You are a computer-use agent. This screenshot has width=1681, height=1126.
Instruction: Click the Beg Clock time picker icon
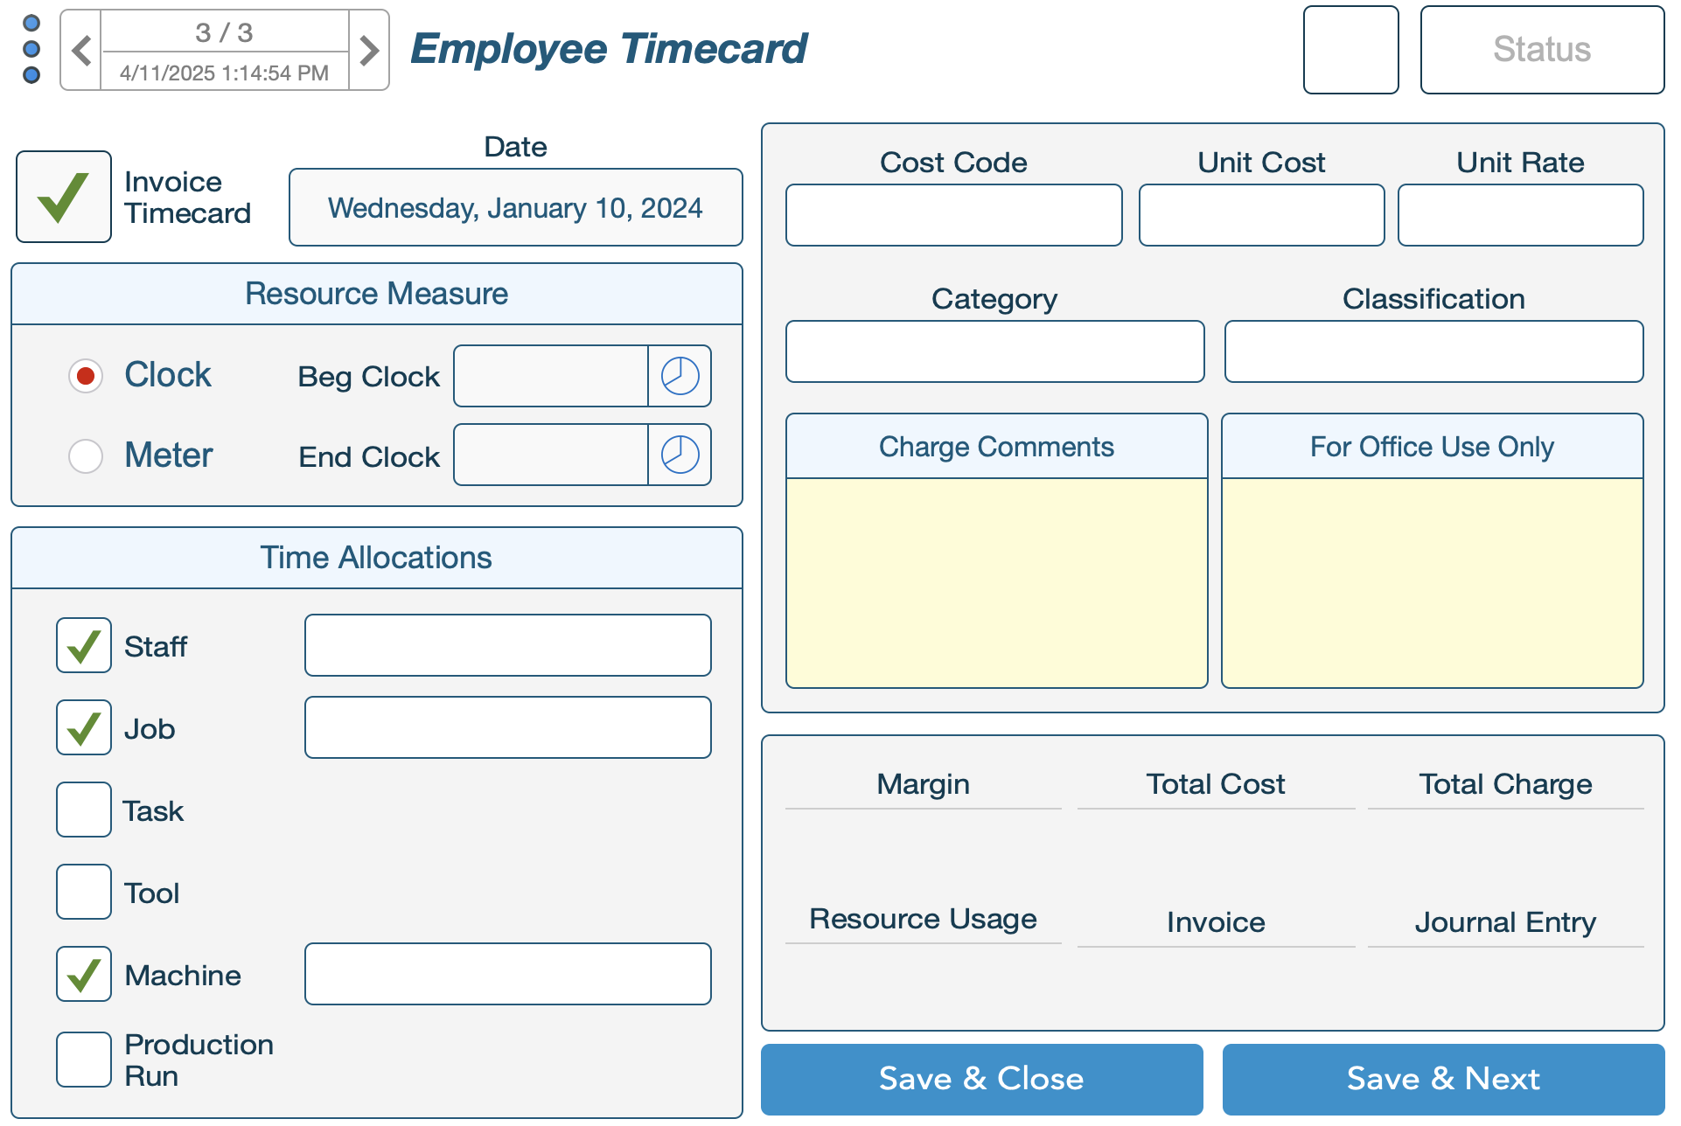pyautogui.click(x=680, y=377)
